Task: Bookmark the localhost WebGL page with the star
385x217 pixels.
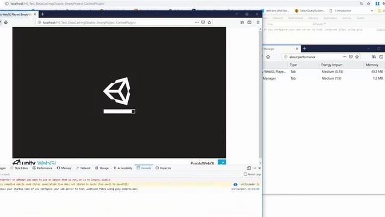Action: [209, 22]
